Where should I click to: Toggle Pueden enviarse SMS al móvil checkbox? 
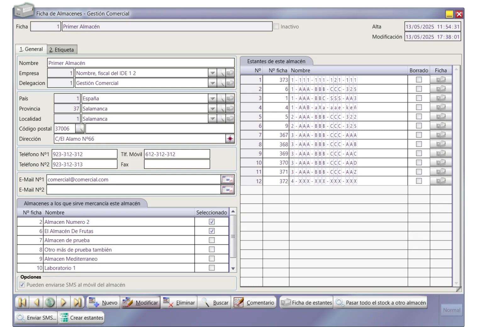pos(22,285)
